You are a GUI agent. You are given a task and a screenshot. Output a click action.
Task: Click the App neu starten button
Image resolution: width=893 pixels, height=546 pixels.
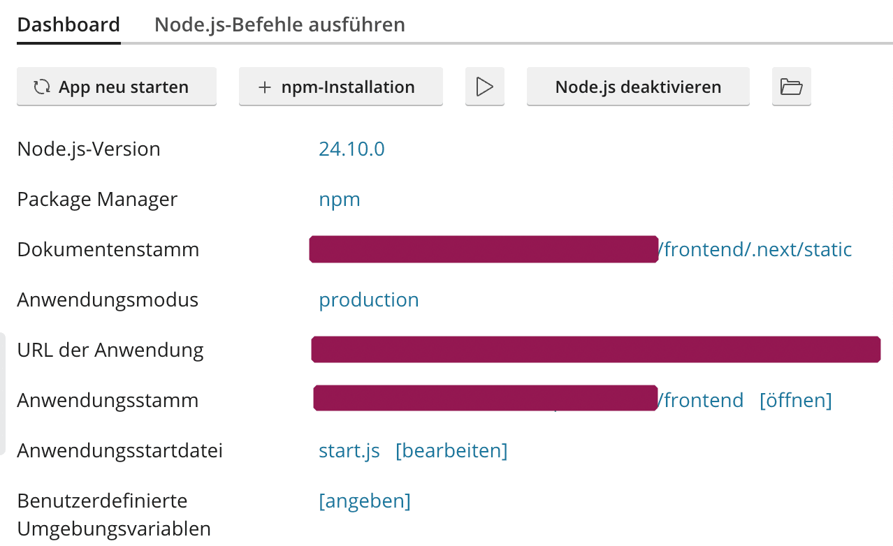[x=117, y=87]
